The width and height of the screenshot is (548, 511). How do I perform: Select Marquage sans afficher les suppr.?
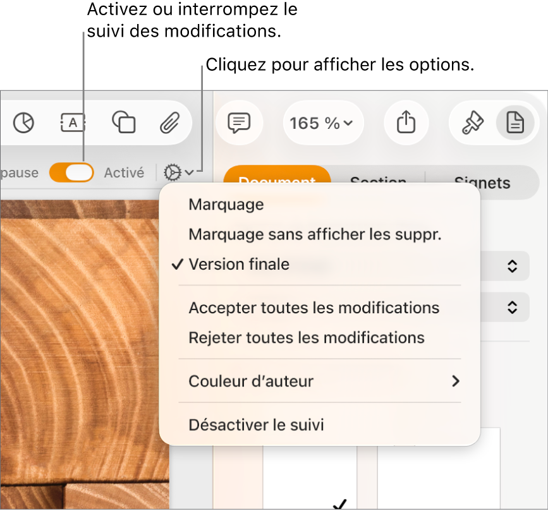(x=320, y=234)
